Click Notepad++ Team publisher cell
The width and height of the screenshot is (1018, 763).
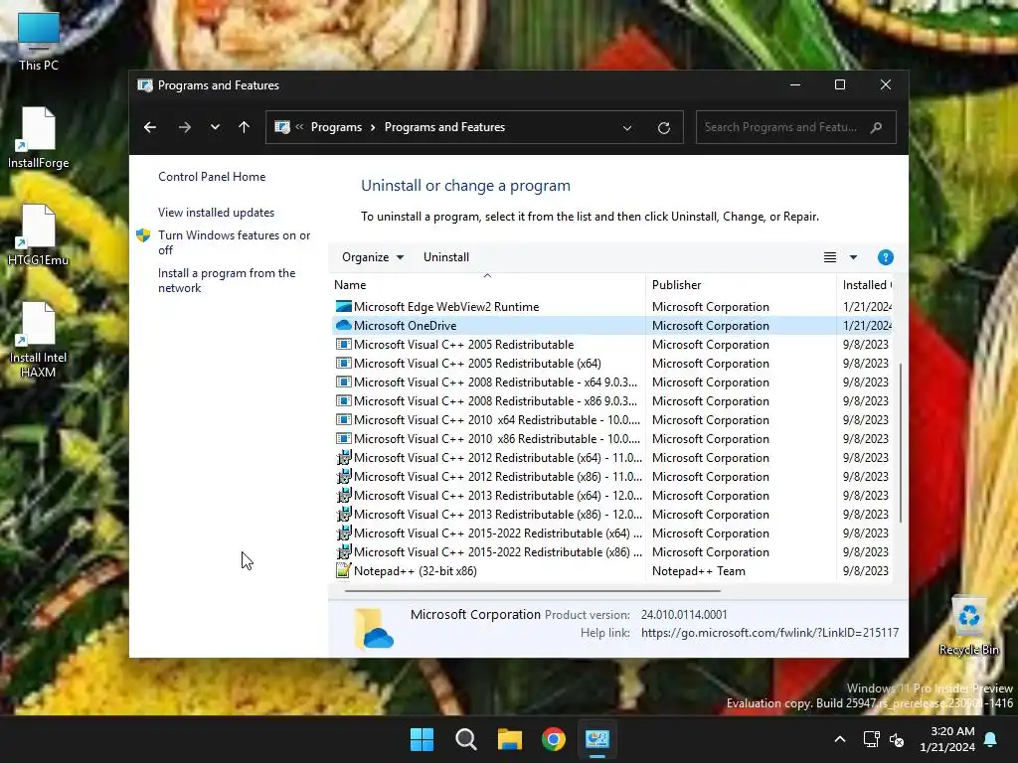[x=699, y=571]
